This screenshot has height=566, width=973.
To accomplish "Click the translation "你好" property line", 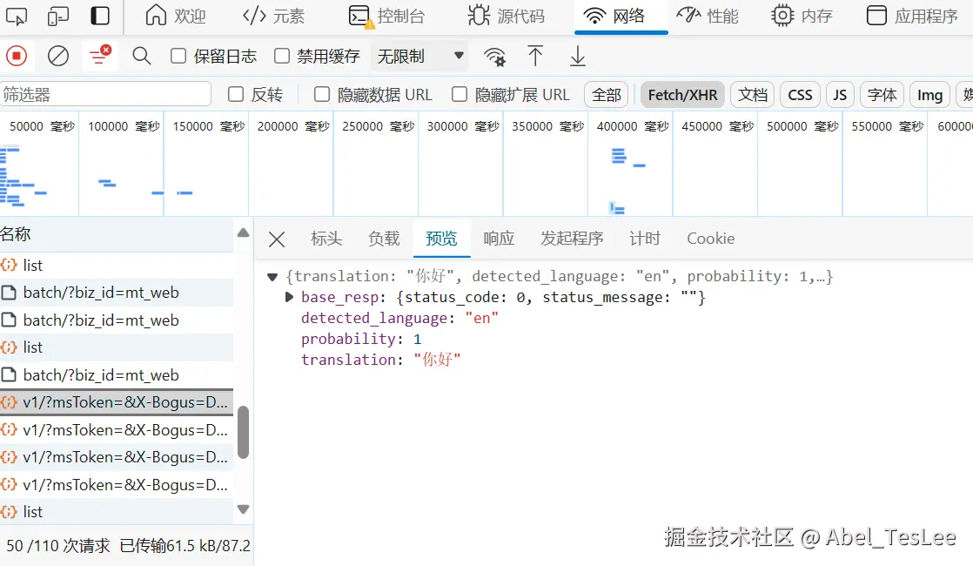I will pos(380,360).
